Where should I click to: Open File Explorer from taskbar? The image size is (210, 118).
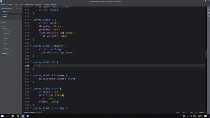(x=13, y=116)
